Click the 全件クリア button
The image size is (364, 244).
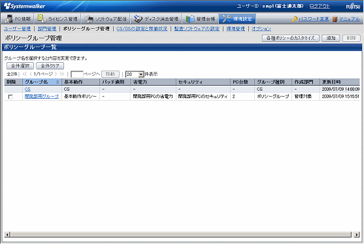click(x=50, y=66)
